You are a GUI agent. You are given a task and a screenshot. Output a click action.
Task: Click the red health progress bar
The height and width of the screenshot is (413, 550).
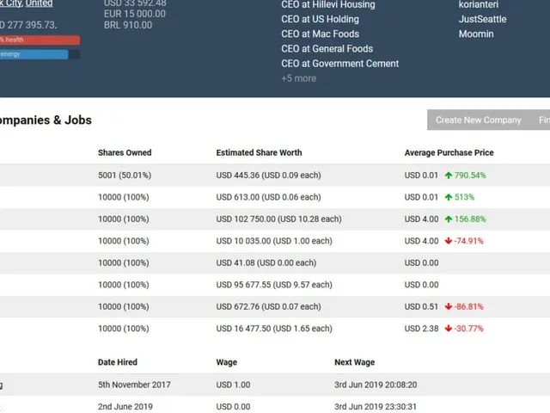pos(40,40)
